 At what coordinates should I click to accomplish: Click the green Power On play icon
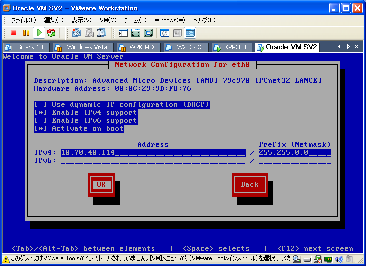pos(39,33)
